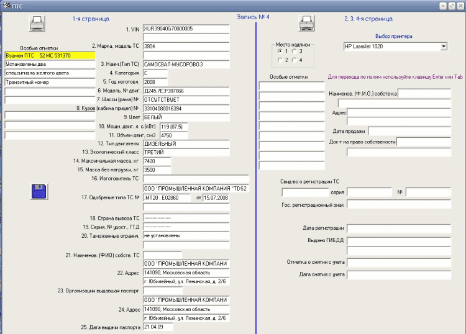The width and height of the screenshot is (466, 334).
Task: Click the Дата регистрации input field
Action: click(x=399, y=228)
